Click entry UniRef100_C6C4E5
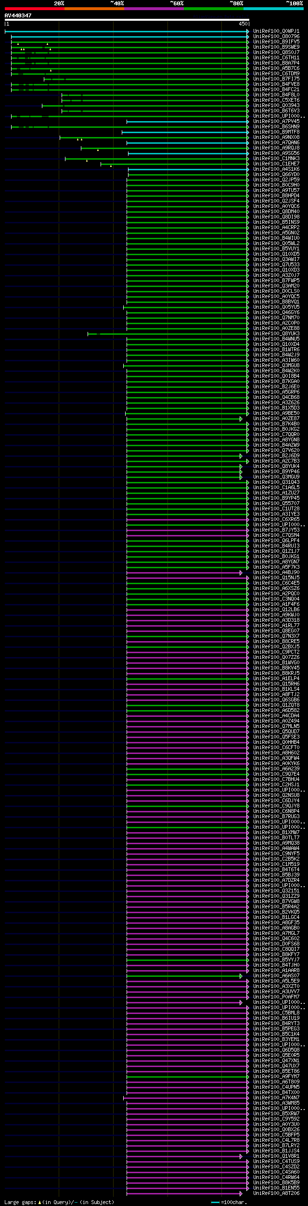 tap(276, 583)
